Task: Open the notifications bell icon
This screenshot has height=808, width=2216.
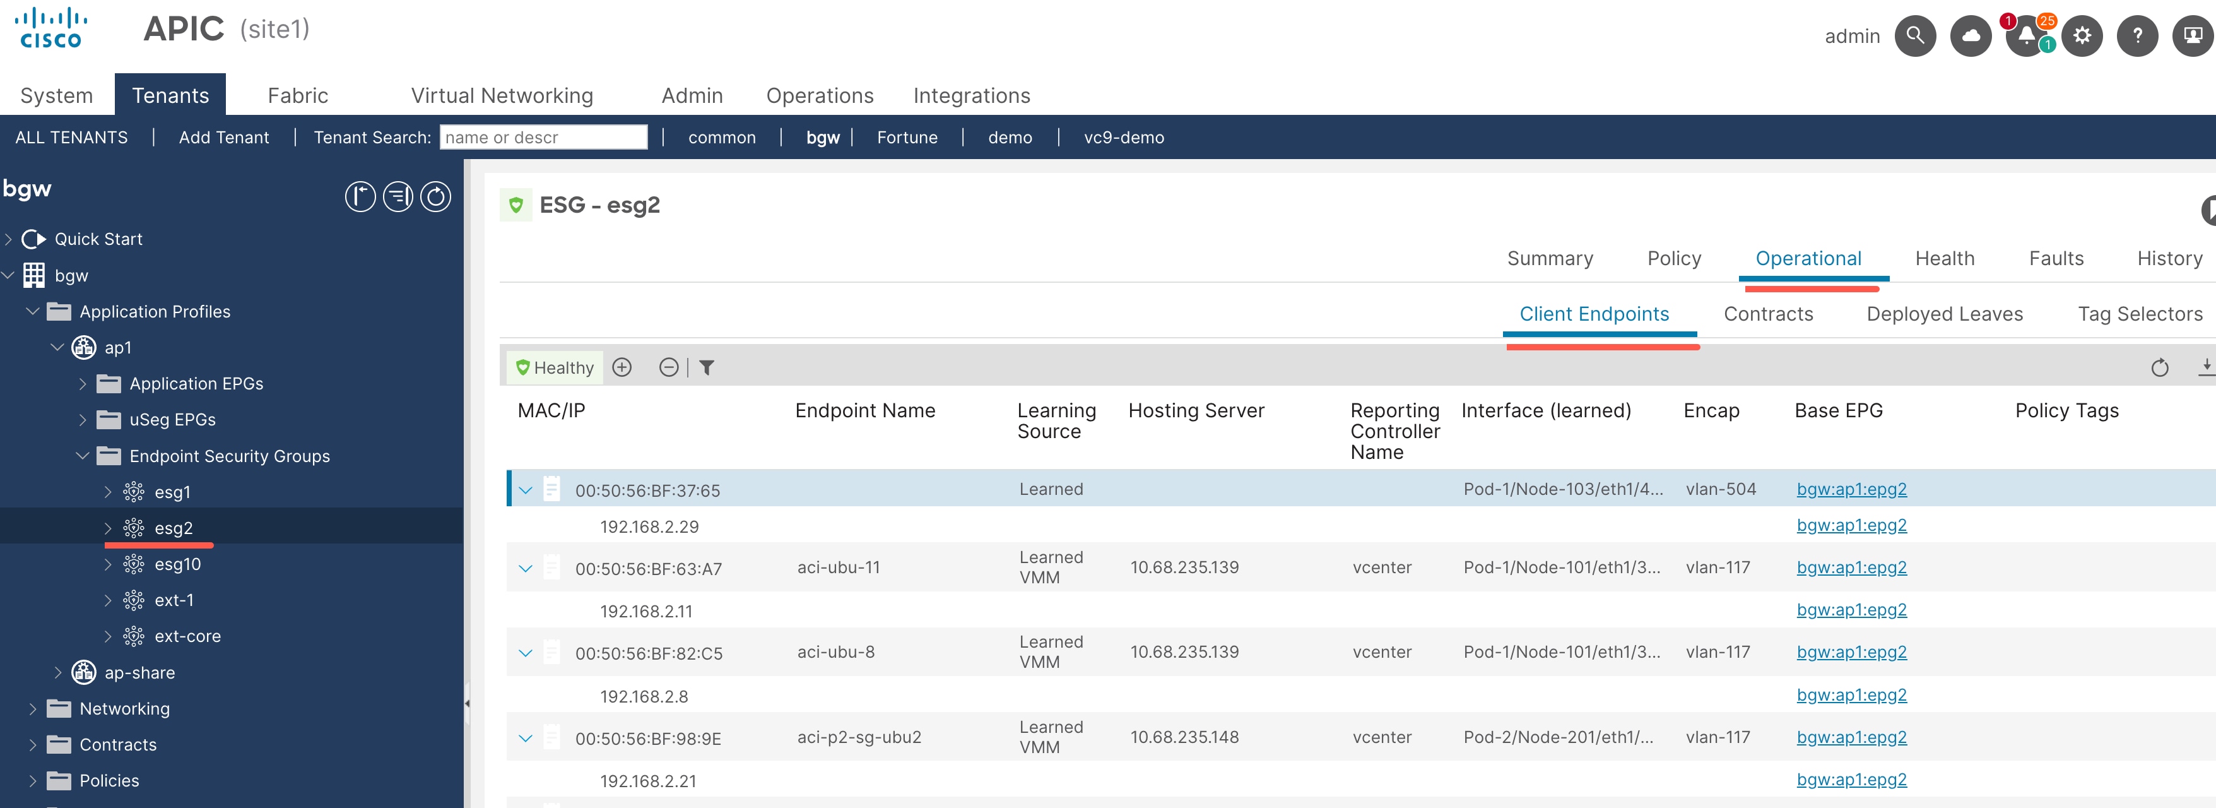Action: coord(2027,36)
